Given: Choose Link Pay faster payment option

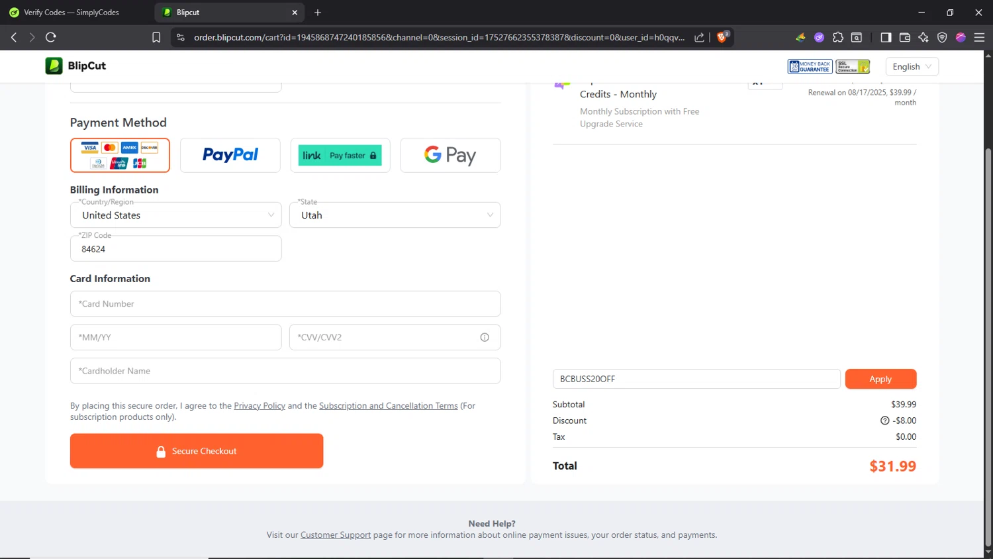Looking at the screenshot, I should click(x=340, y=155).
